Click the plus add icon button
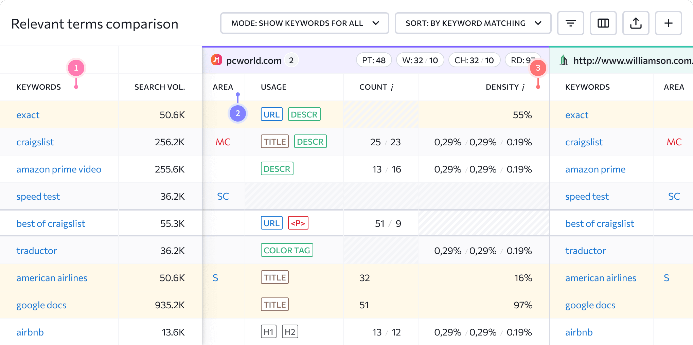 coord(668,23)
